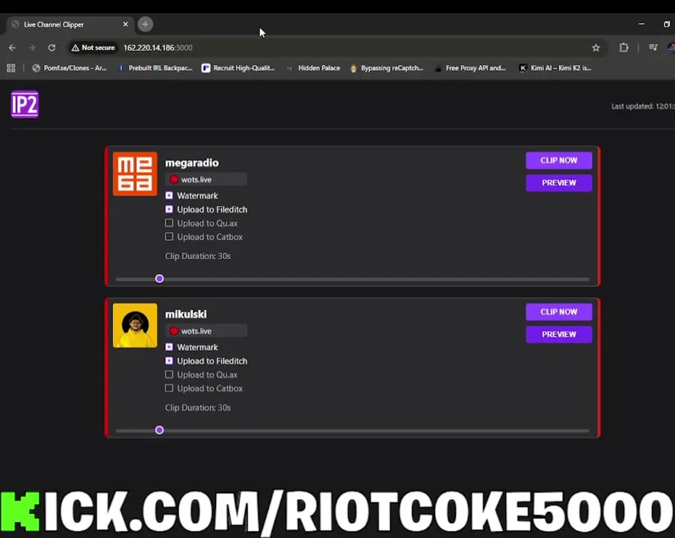675x538 pixels.
Task: Toggle Upload to Fileditch for megaradio
Action: (x=169, y=209)
